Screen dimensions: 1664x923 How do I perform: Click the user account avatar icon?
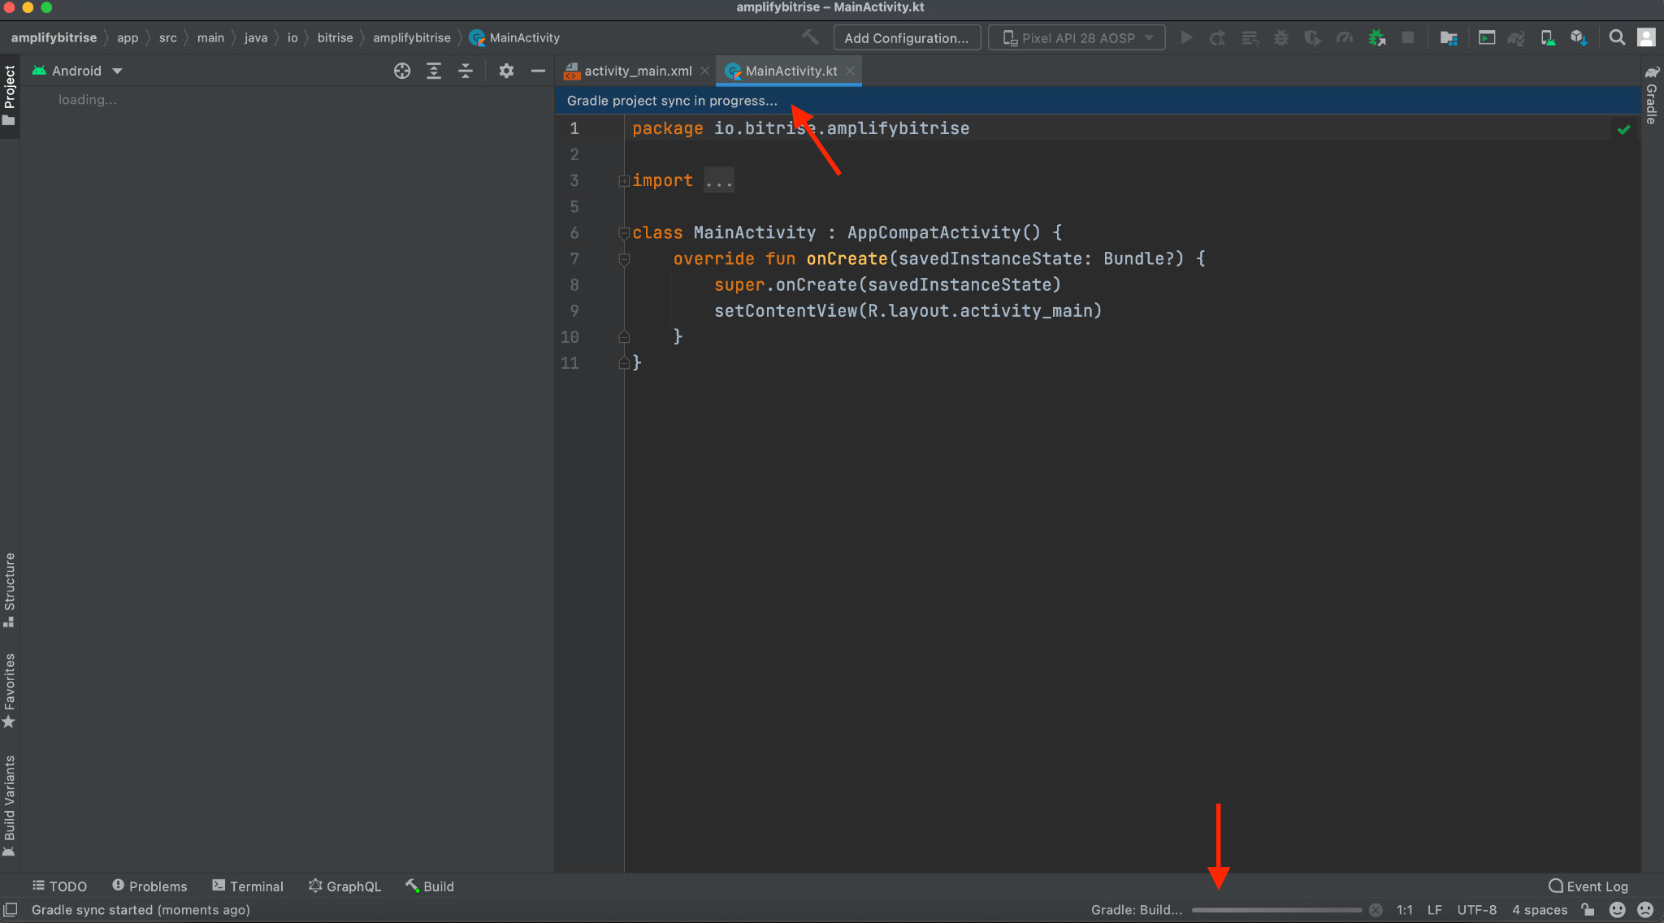tap(1646, 37)
